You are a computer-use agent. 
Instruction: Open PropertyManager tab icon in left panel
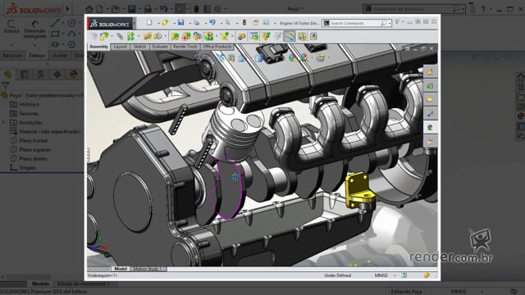(x=24, y=75)
